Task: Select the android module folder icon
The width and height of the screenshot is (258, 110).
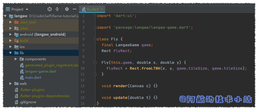Action: pos(16,35)
